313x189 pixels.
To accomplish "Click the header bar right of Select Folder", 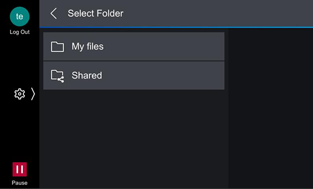I will point(218,13).
